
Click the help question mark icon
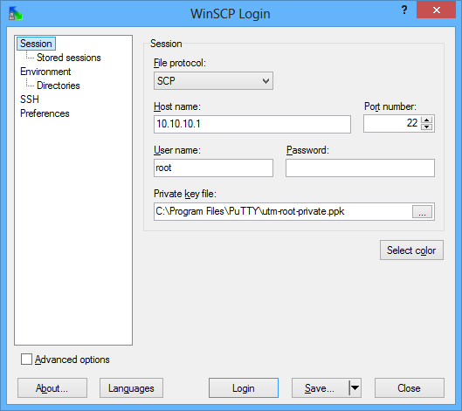click(x=404, y=10)
